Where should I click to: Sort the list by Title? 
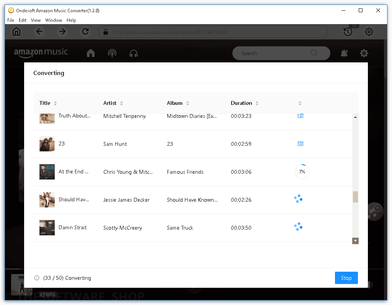(x=55, y=103)
